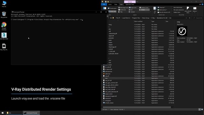Viewport: 204px width, 115px height.
Task: Launch Google Chrome from the desktop
Action: point(4,26)
